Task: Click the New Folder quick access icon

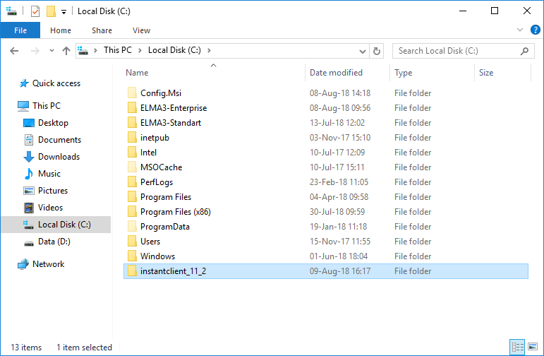Action: coord(51,11)
